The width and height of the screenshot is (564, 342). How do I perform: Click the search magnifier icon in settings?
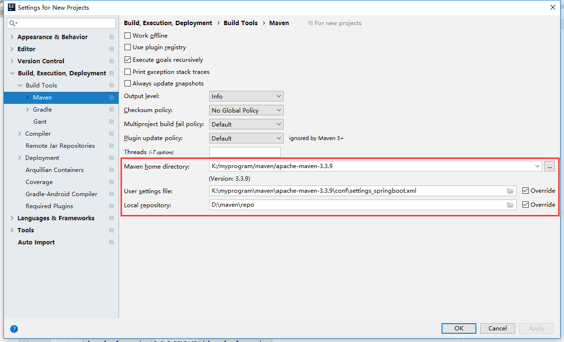[13, 23]
